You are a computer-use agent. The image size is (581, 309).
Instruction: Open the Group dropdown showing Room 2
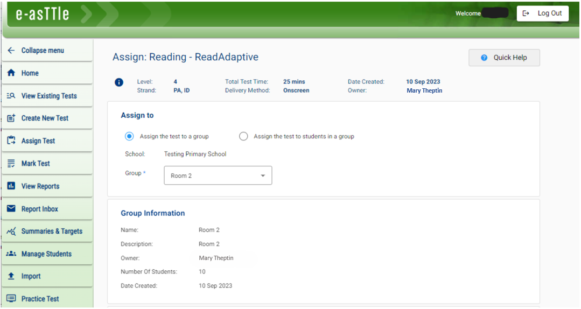218,175
